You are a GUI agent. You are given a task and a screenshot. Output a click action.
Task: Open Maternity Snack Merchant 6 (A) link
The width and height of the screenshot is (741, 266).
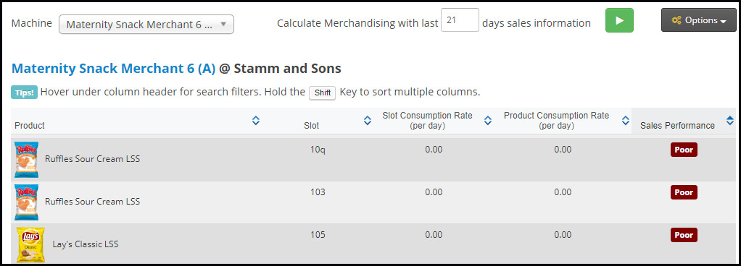click(113, 68)
